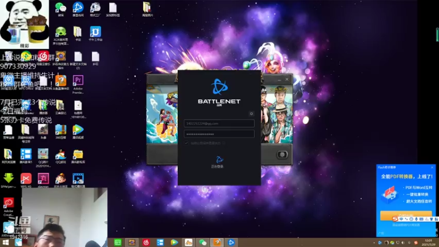Click the password field in the Battle.net login
439x247 pixels.
point(219,134)
